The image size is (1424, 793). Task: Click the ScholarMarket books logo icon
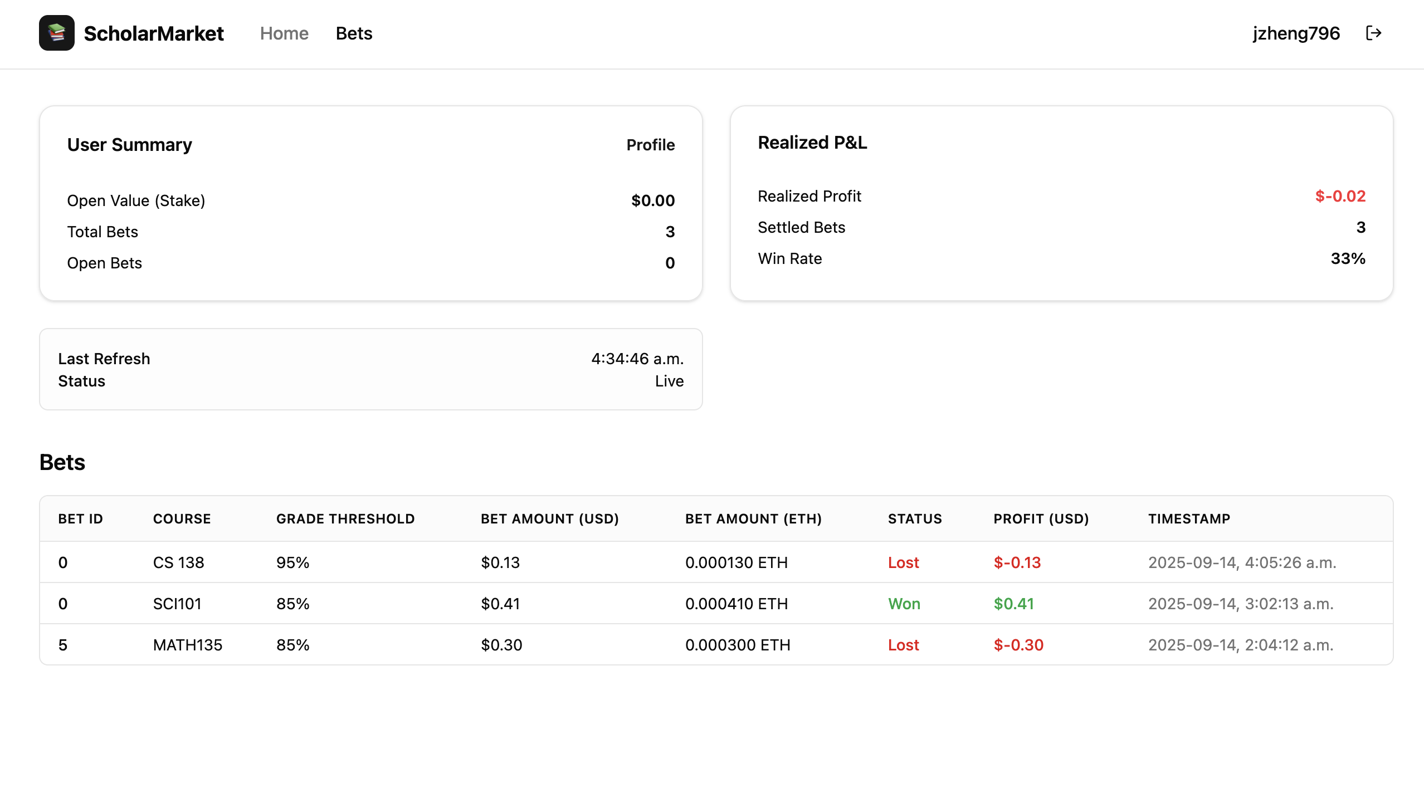click(56, 33)
